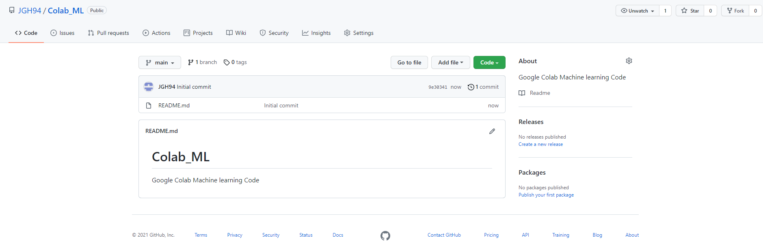This screenshot has height=248, width=763.
Task: Click the fork count of 0
Action: tap(755, 11)
